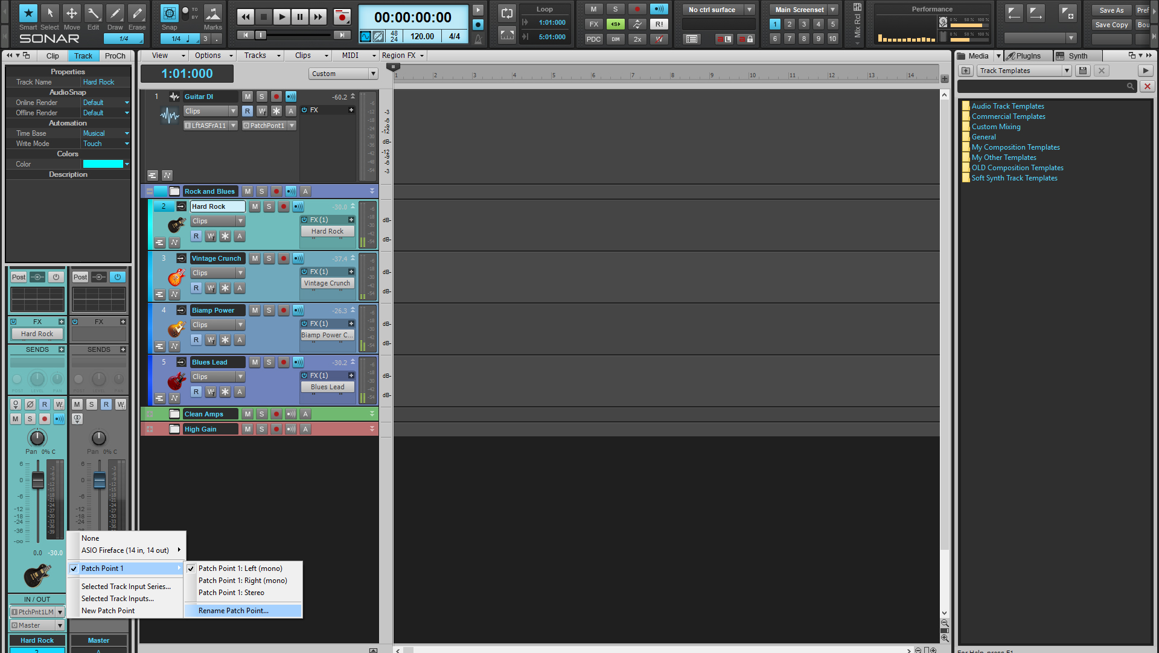The height and width of the screenshot is (653, 1159).
Task: Open Write Mode Touch dropdown
Action: click(x=127, y=144)
